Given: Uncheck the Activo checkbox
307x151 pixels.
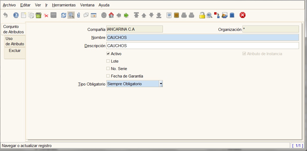Looking at the screenshot, I should tap(108, 54).
